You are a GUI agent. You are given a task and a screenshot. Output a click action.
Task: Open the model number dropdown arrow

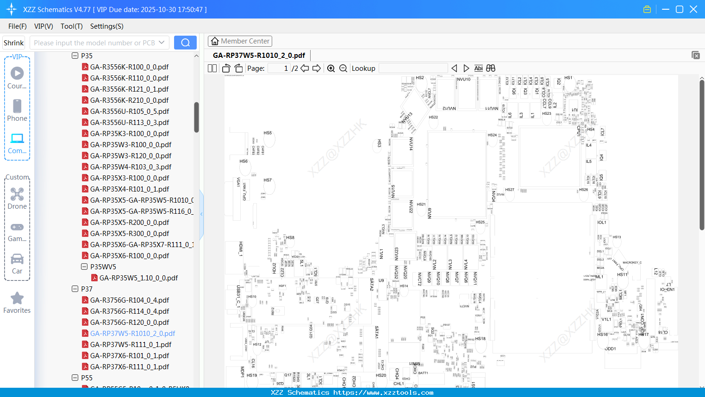click(x=162, y=43)
